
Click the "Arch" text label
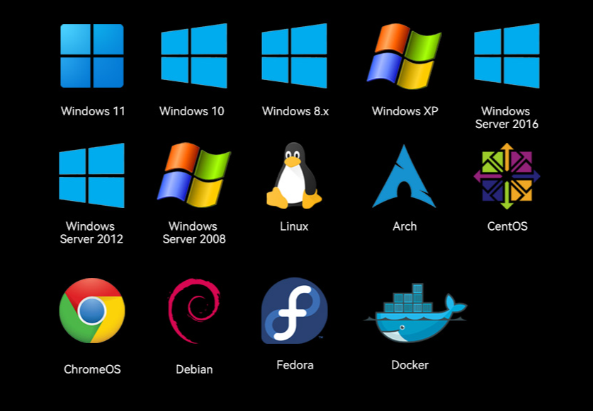pyautogui.click(x=405, y=226)
